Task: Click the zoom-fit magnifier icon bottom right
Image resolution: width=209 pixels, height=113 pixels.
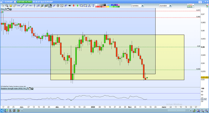Action: pos(198,111)
